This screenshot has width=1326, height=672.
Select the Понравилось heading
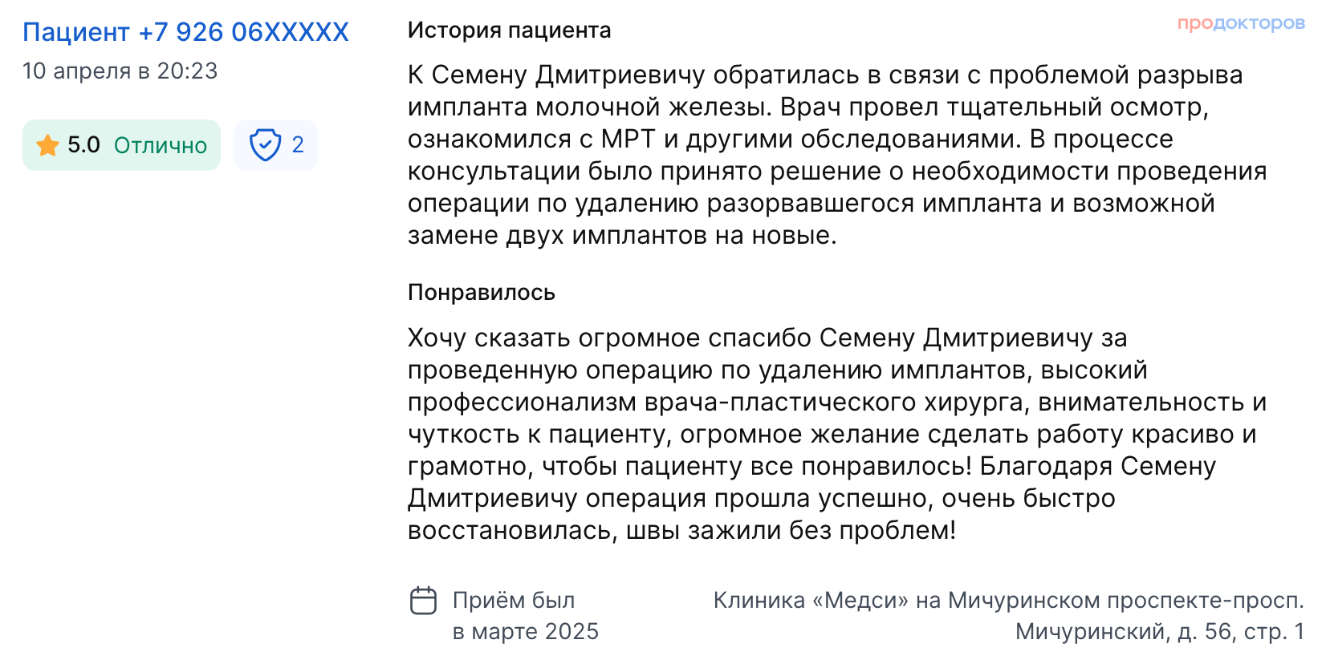[x=482, y=293]
